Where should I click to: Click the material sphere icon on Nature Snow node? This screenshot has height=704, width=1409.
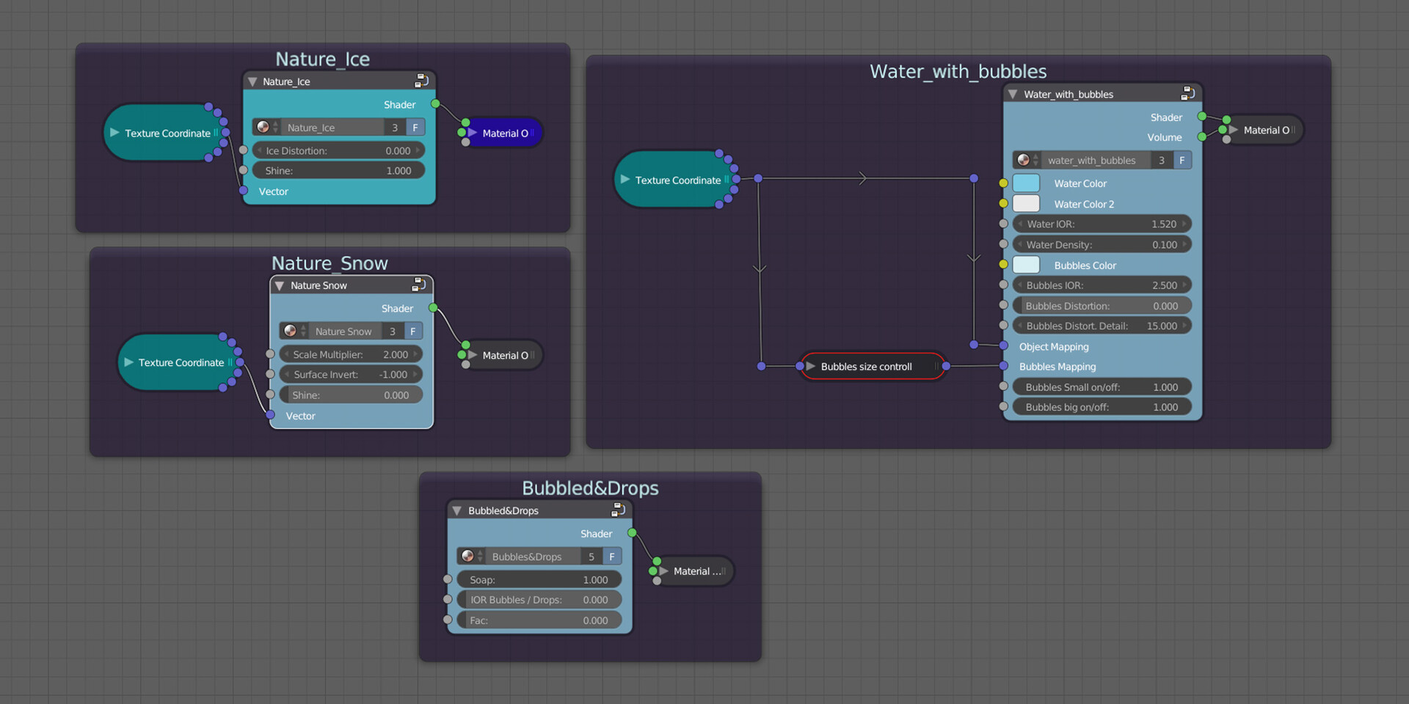[x=291, y=331]
